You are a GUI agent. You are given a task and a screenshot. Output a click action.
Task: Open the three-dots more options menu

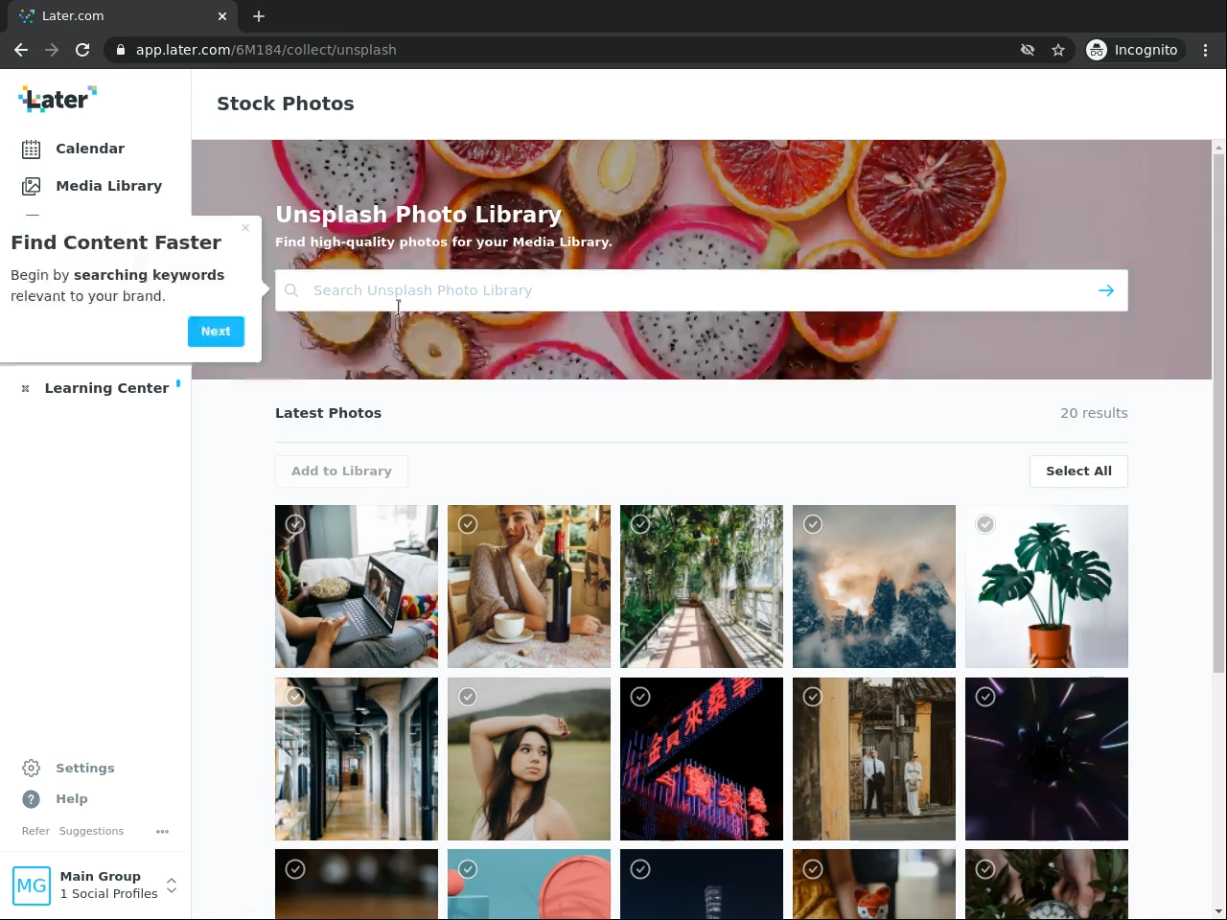[x=162, y=832]
